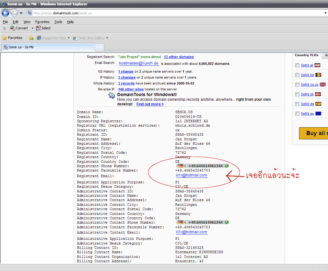Open the Tools menu
328x271 pixels.
(x=58, y=22)
